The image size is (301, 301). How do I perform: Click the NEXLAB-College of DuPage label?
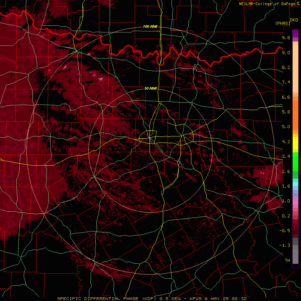(267, 4)
